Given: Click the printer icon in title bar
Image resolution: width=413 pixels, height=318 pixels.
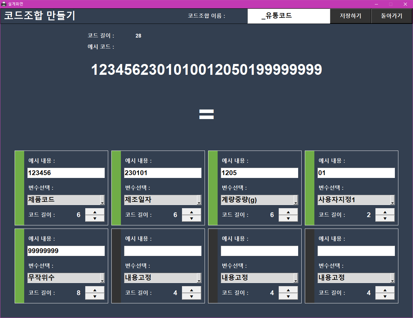Looking at the screenshot, I should click(4, 4).
